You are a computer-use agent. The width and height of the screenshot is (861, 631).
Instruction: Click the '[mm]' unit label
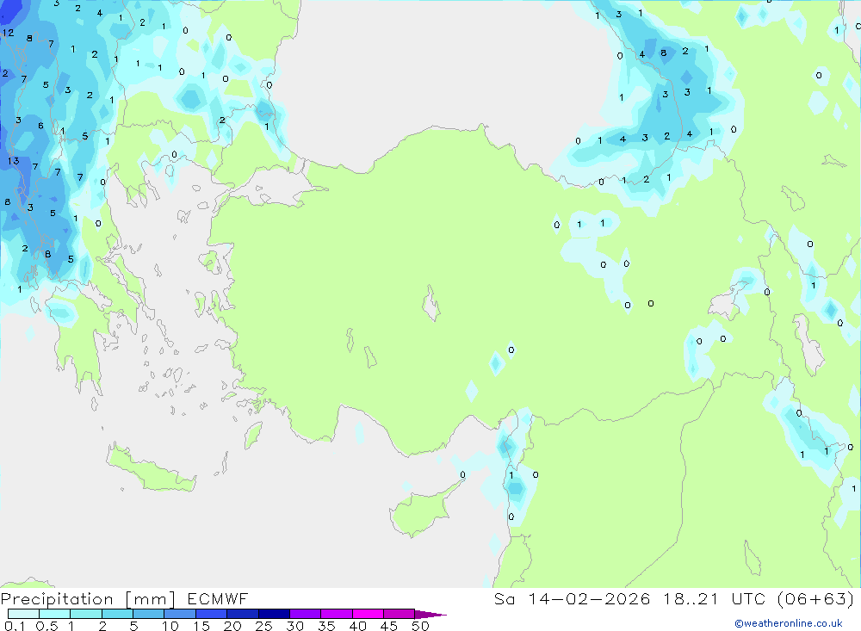pos(150,599)
